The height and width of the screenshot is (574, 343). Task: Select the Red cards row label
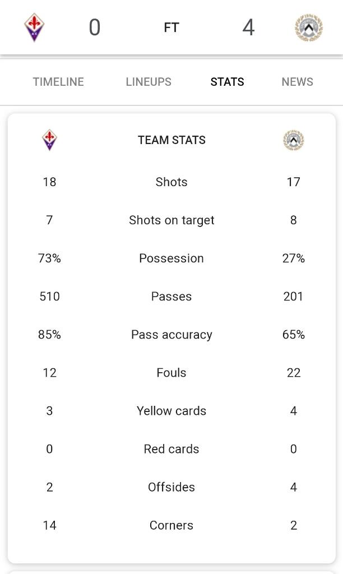coord(171,449)
